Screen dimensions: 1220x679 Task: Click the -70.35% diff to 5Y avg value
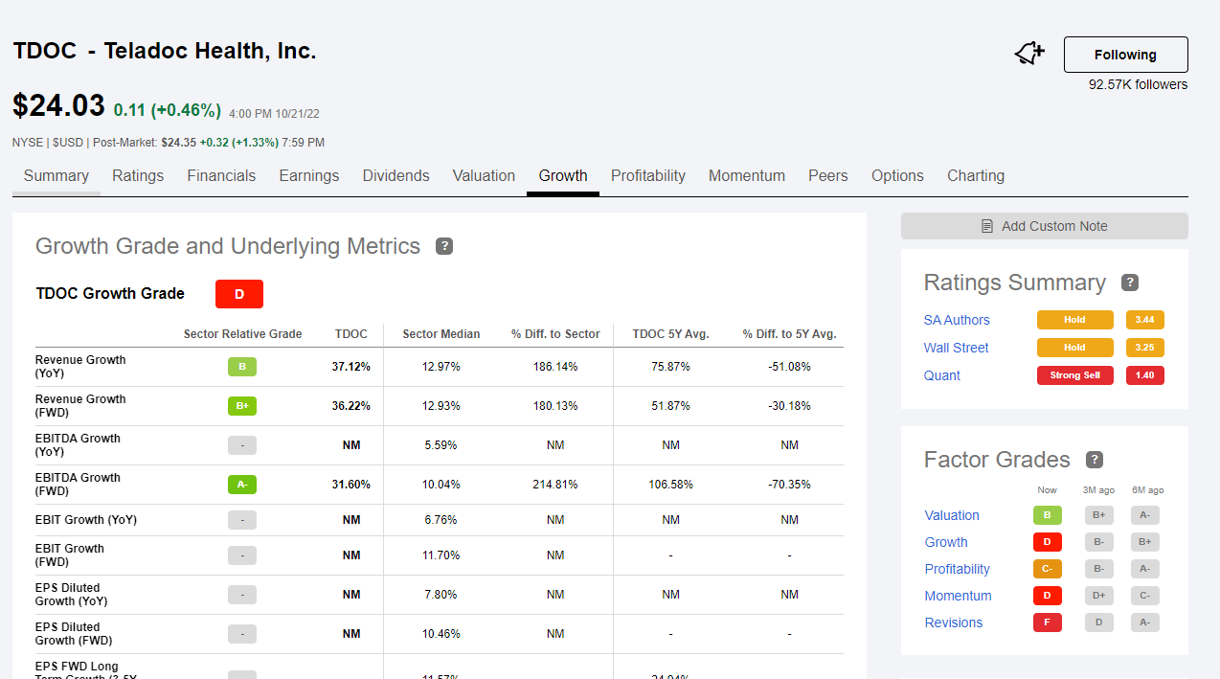(789, 485)
